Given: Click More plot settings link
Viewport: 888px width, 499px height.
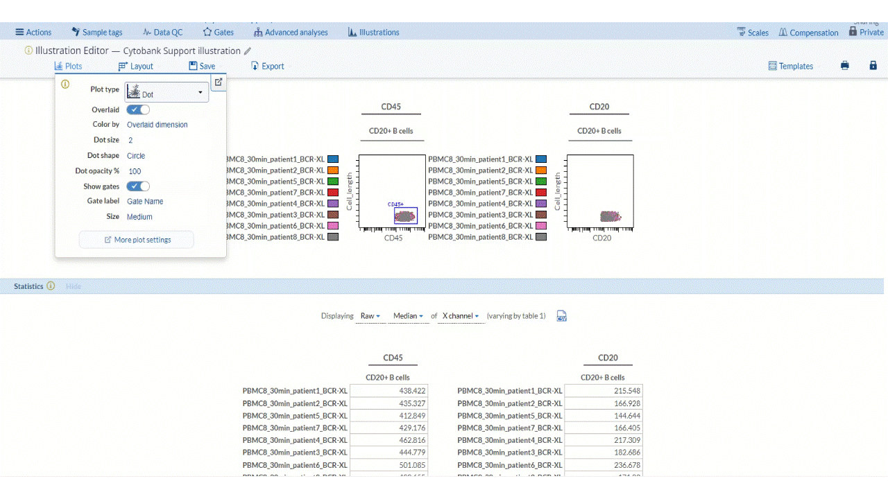Looking at the screenshot, I should 137,240.
